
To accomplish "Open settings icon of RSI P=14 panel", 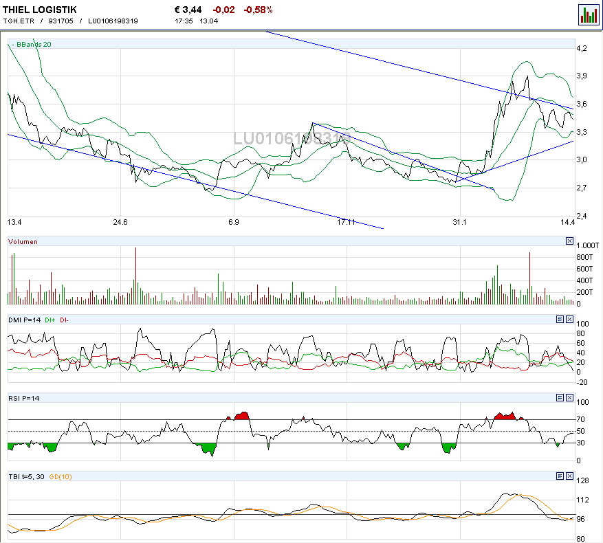I will click(x=560, y=398).
